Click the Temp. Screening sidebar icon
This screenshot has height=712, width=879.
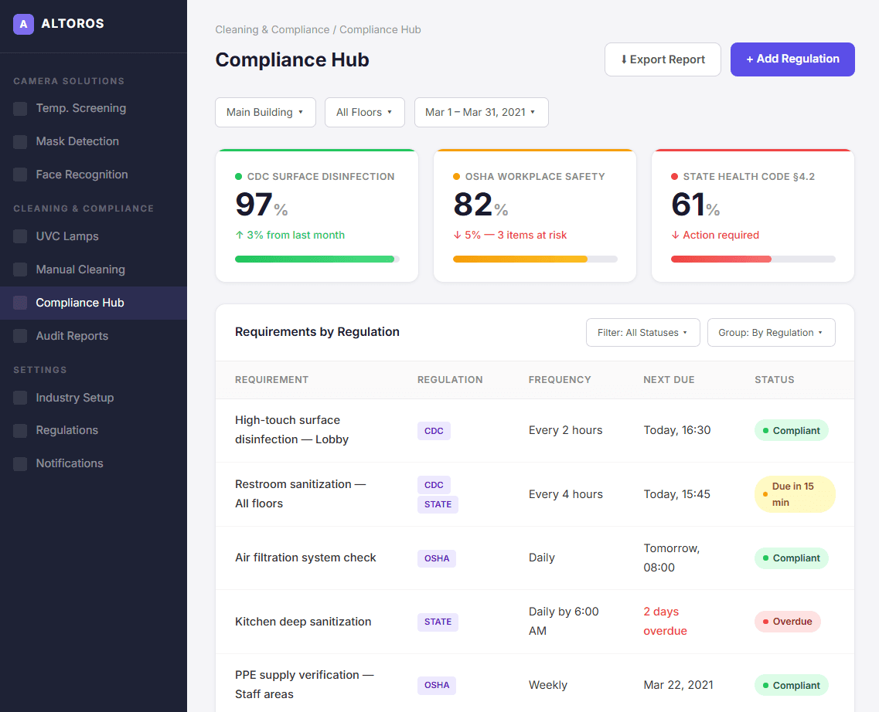(x=20, y=109)
